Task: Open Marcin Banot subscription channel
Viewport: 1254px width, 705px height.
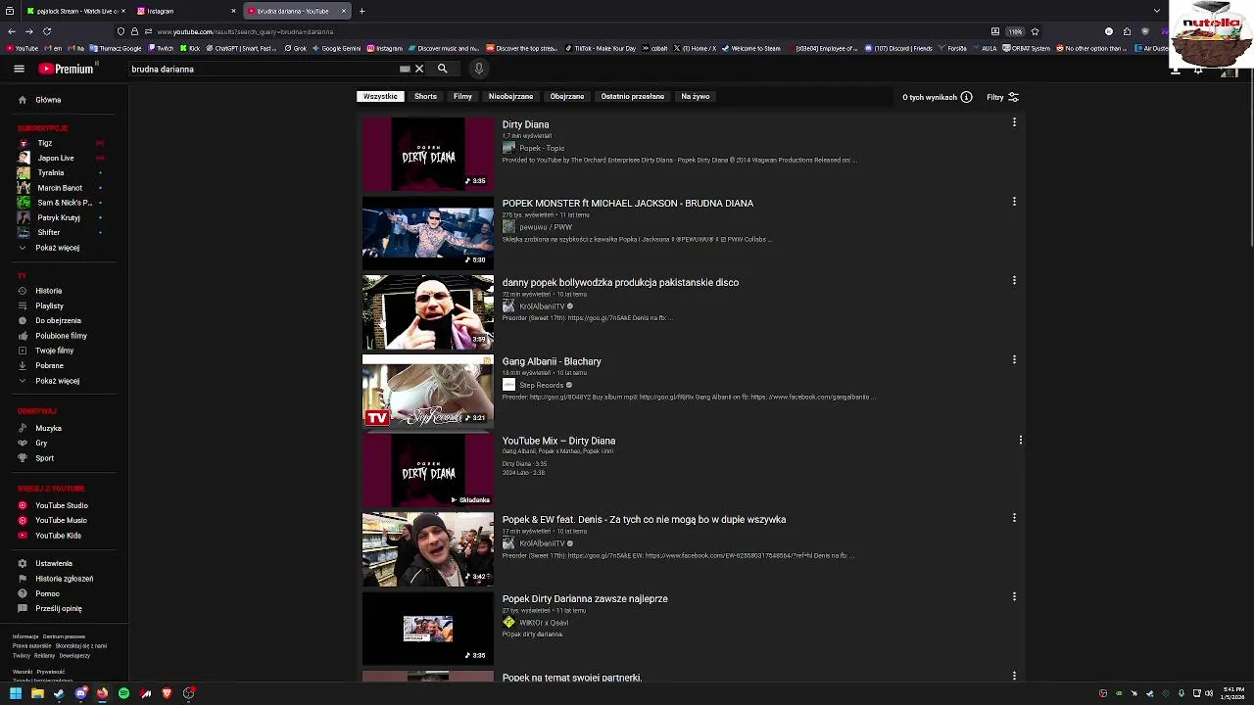Action: [59, 188]
